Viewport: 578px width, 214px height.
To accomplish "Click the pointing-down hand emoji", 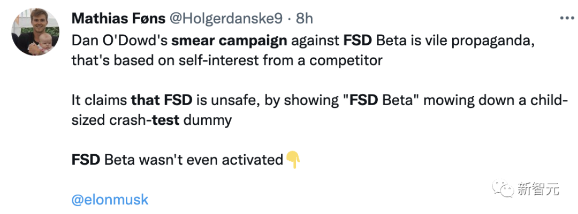I will (x=293, y=159).
